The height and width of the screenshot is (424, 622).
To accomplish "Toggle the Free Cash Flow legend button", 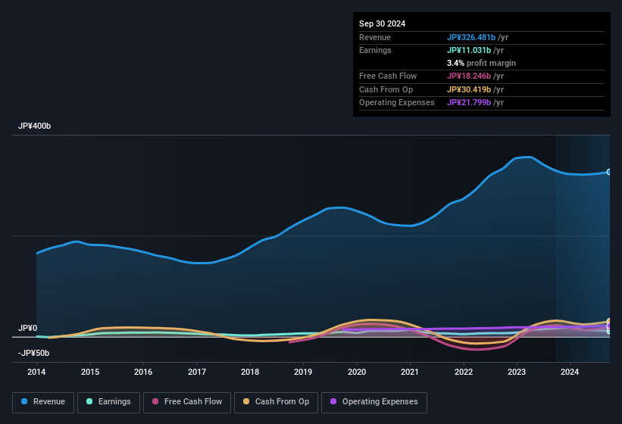I will tap(187, 402).
